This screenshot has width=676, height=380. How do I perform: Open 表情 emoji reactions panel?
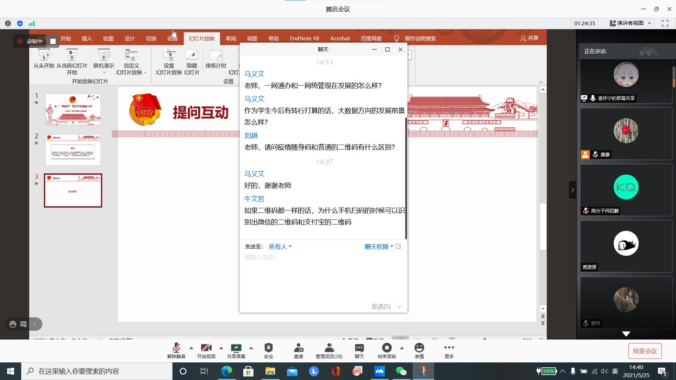[x=419, y=351]
